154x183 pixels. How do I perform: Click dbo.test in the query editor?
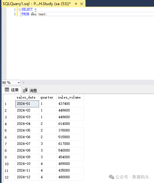point(38,14)
